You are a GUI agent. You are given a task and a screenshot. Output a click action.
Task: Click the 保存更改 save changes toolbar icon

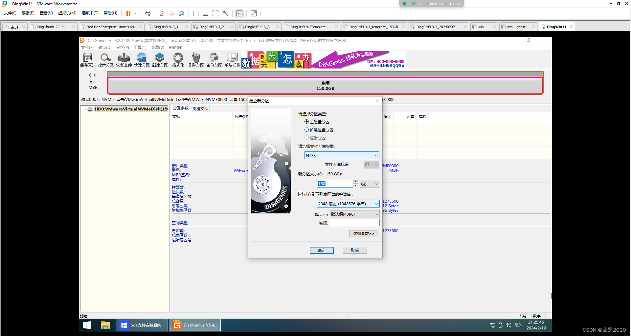88,60
